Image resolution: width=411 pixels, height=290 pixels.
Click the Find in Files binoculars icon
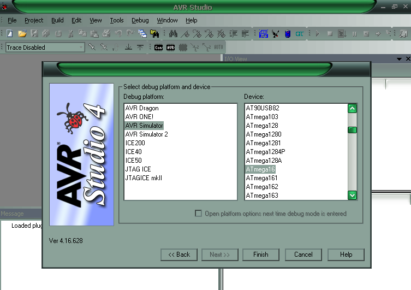(154, 33)
